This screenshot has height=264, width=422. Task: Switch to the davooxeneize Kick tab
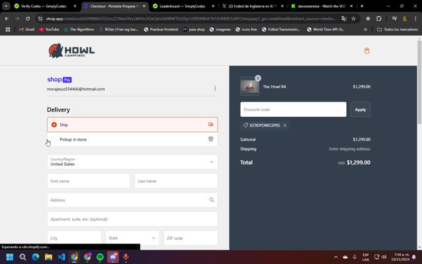[321, 6]
